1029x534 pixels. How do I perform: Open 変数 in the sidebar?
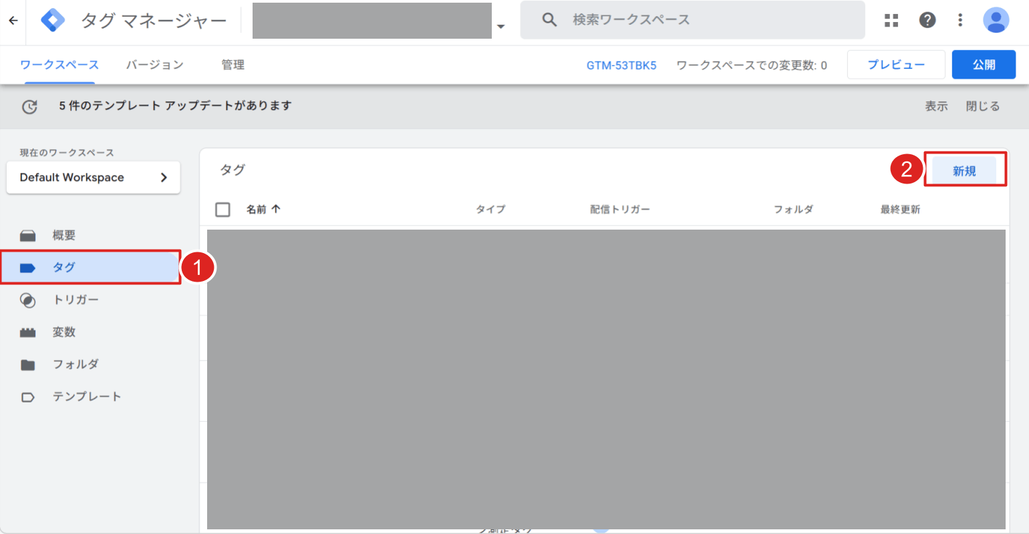(x=64, y=332)
